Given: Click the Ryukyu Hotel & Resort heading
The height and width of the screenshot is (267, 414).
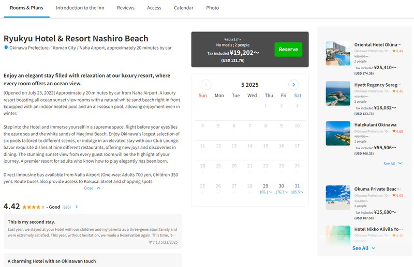Looking at the screenshot, I should coord(76,39).
